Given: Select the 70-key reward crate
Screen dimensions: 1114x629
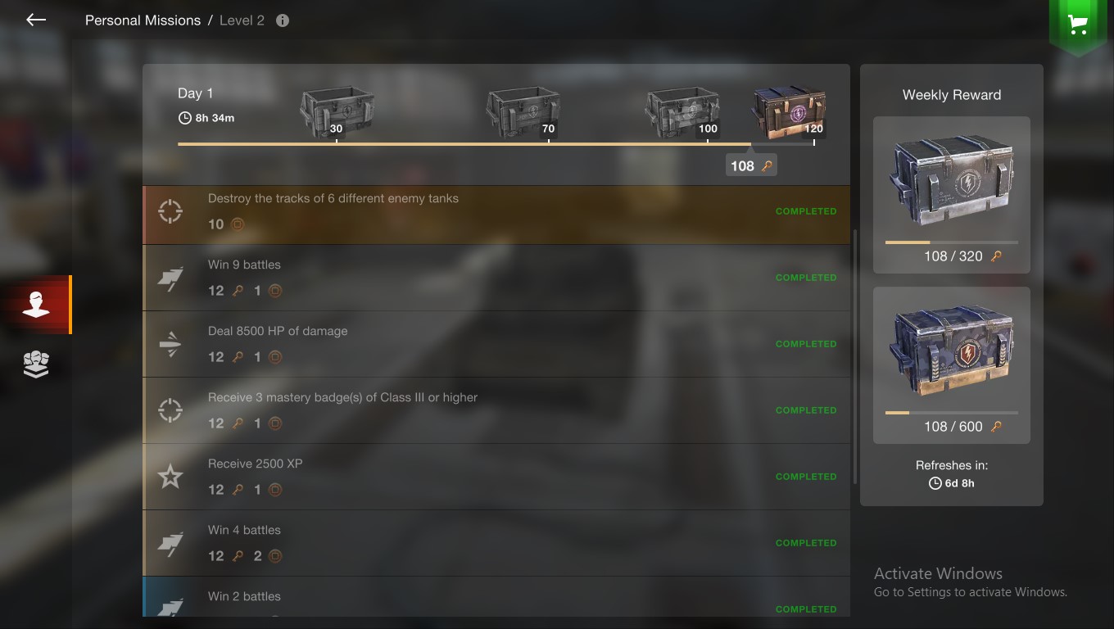Looking at the screenshot, I should 523,111.
